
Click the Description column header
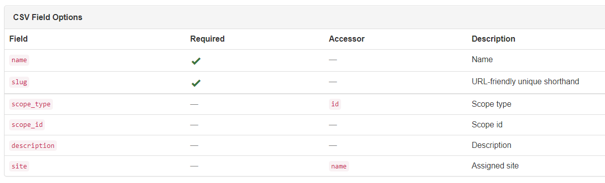(x=493, y=39)
